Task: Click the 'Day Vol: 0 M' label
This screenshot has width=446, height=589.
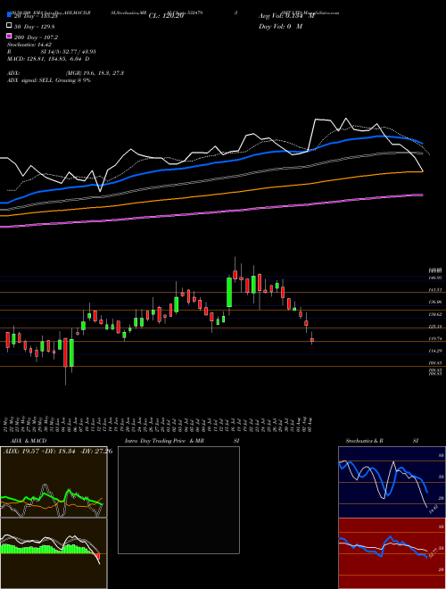Action: (280, 27)
